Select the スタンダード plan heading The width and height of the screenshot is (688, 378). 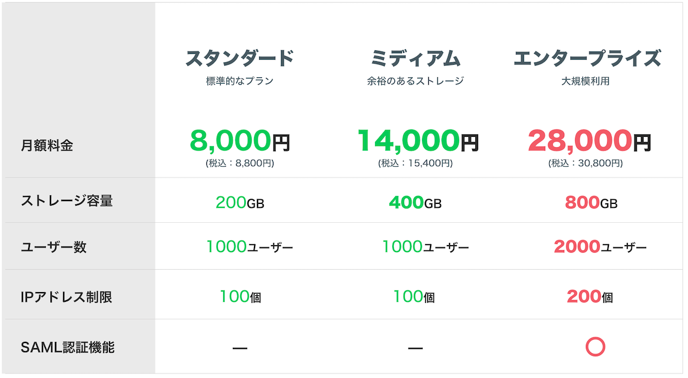click(x=240, y=58)
